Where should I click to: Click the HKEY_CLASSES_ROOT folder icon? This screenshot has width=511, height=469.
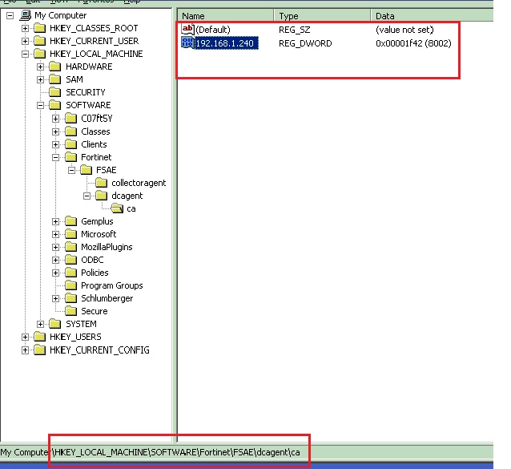pyautogui.click(x=40, y=28)
